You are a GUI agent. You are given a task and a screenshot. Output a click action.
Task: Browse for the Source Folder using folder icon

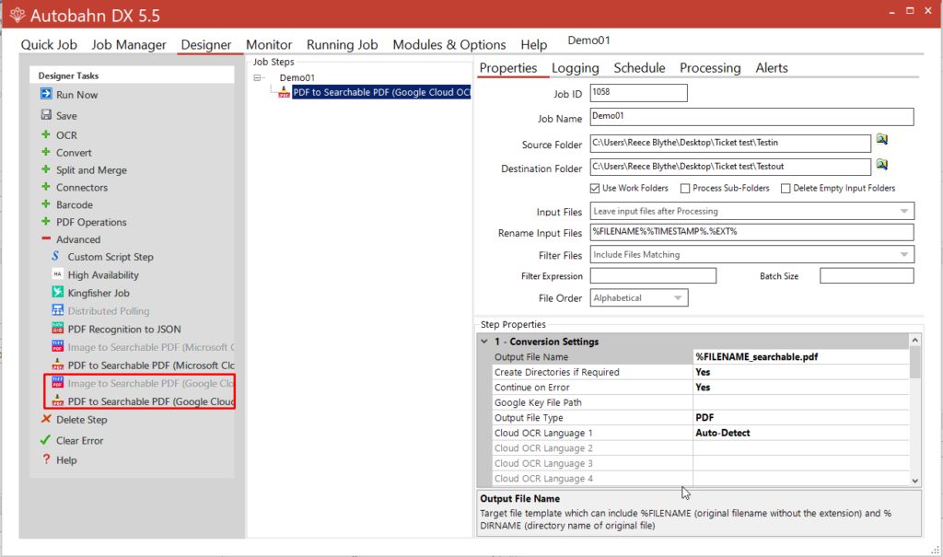coord(881,140)
